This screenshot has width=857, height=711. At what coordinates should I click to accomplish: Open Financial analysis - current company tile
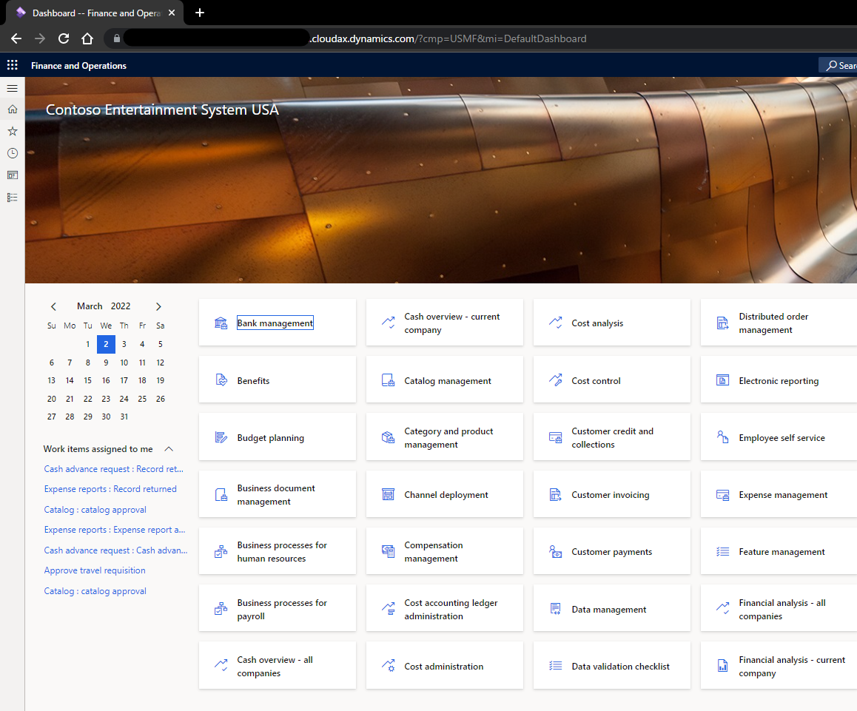779,666
